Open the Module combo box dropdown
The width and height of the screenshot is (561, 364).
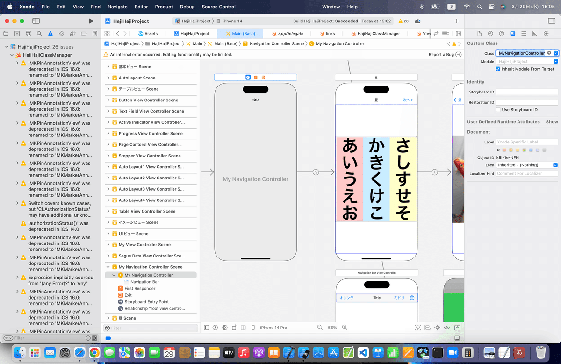pos(555,61)
